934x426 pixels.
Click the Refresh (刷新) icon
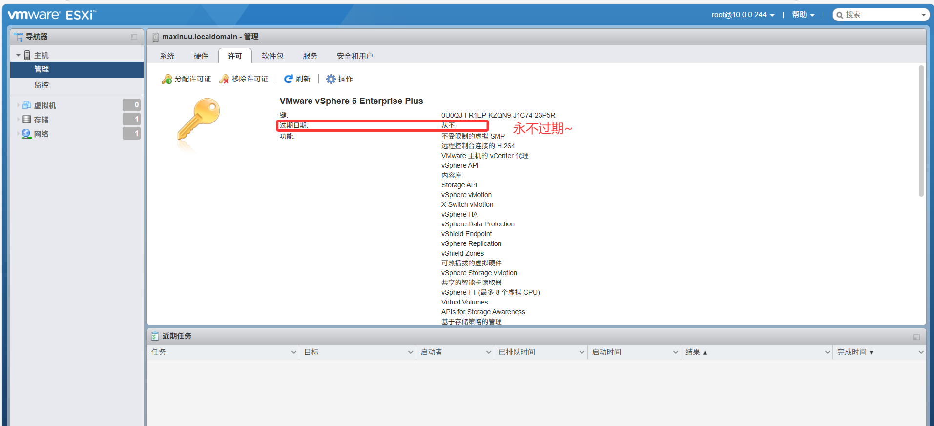click(289, 79)
